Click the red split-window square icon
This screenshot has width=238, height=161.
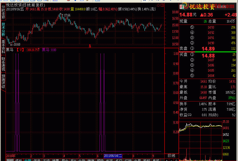coord(162,5)
